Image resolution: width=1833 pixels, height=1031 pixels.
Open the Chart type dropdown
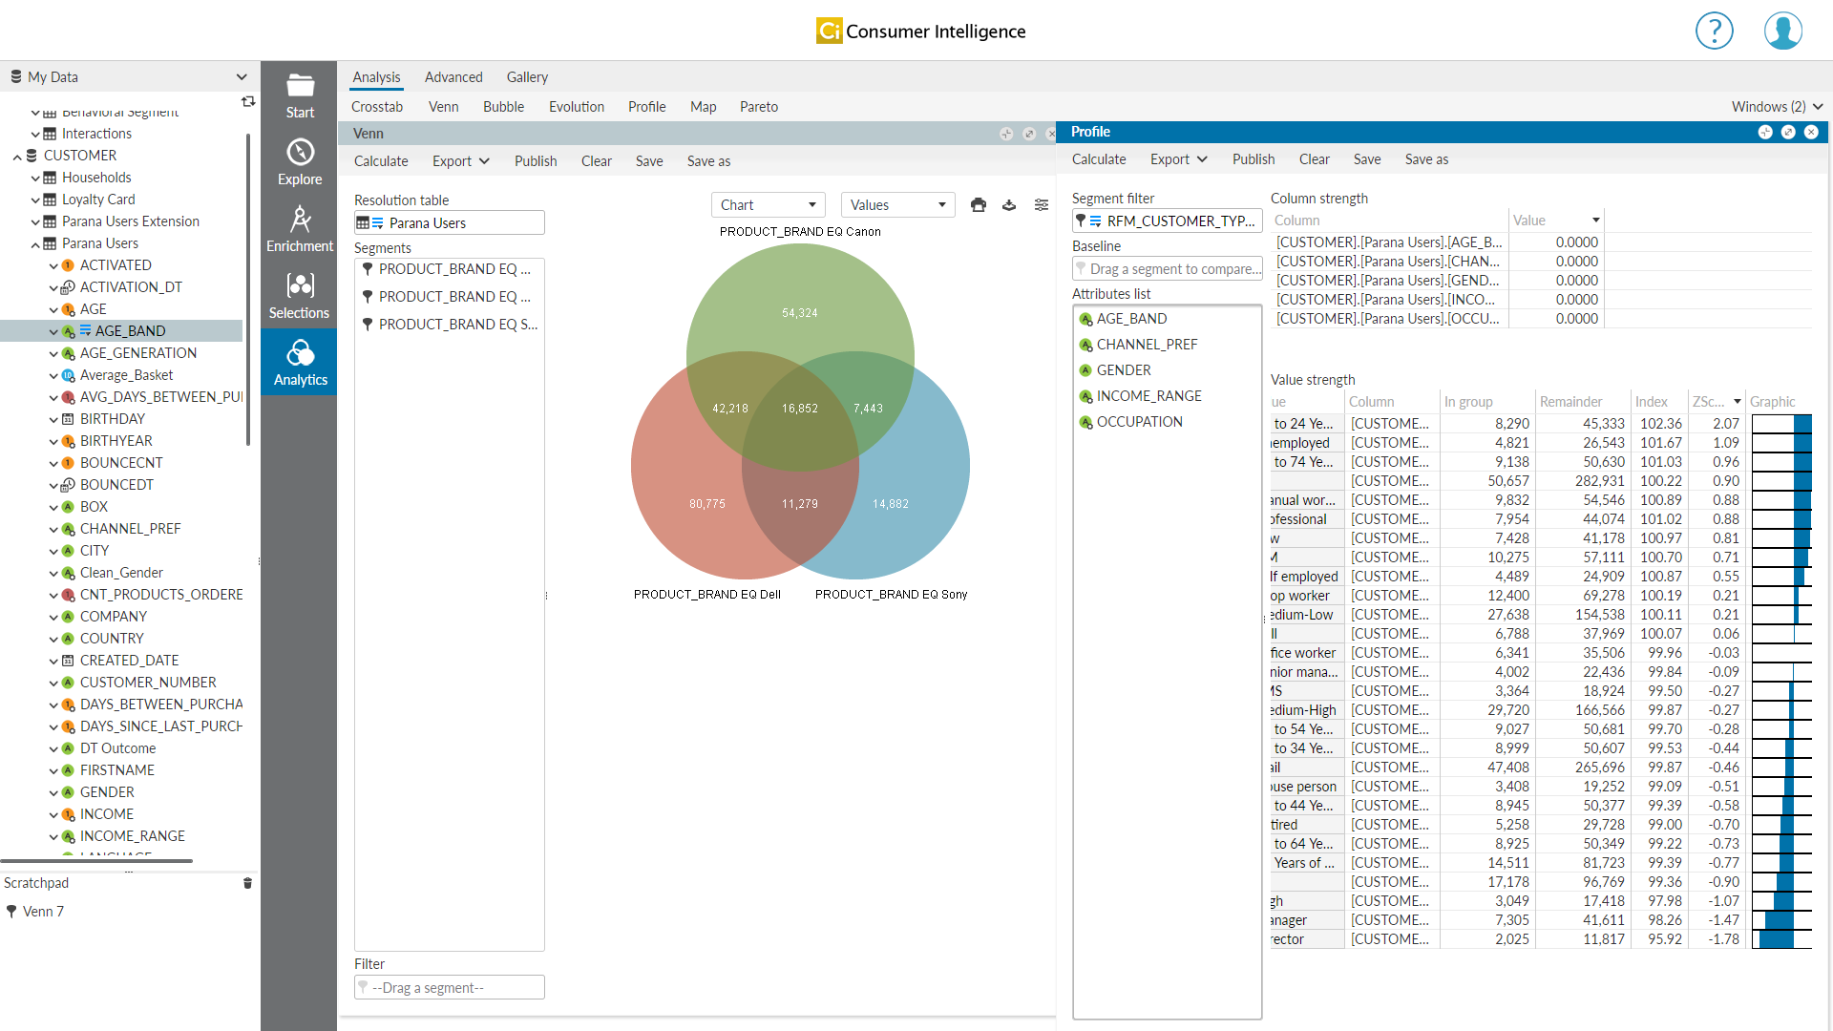click(768, 205)
